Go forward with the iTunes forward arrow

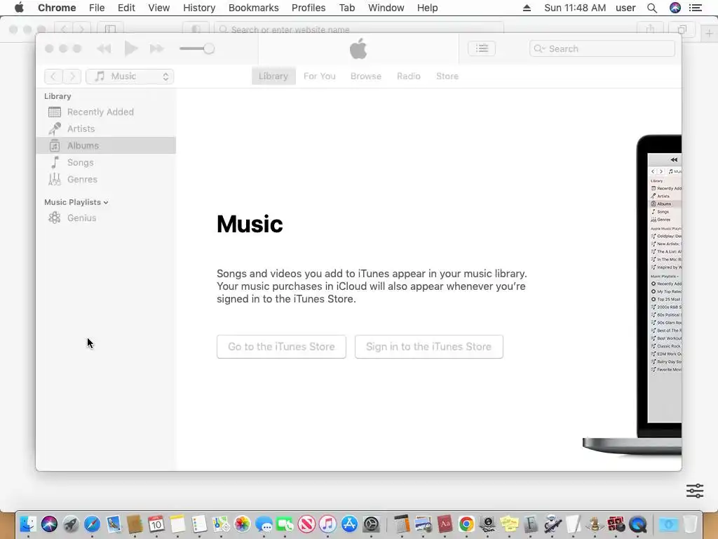[x=72, y=76]
